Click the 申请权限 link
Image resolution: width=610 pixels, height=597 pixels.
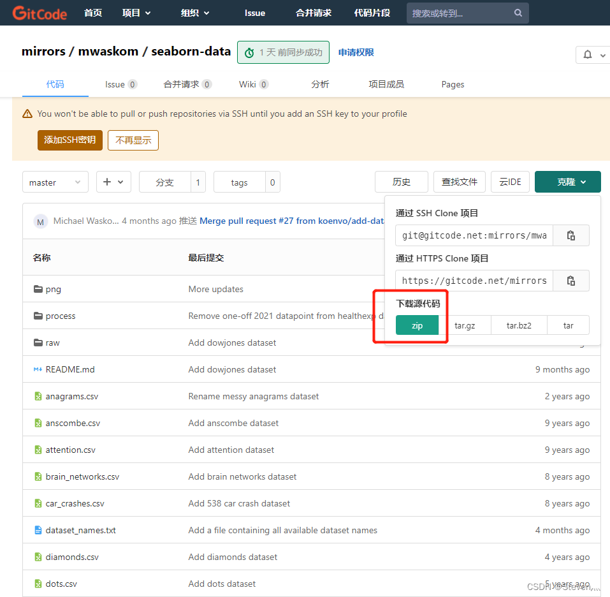click(356, 52)
